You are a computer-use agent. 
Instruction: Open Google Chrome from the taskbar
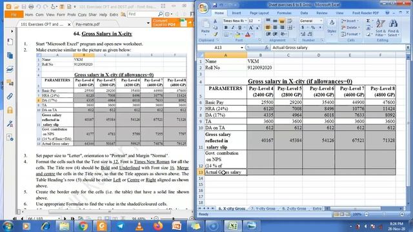(83, 226)
